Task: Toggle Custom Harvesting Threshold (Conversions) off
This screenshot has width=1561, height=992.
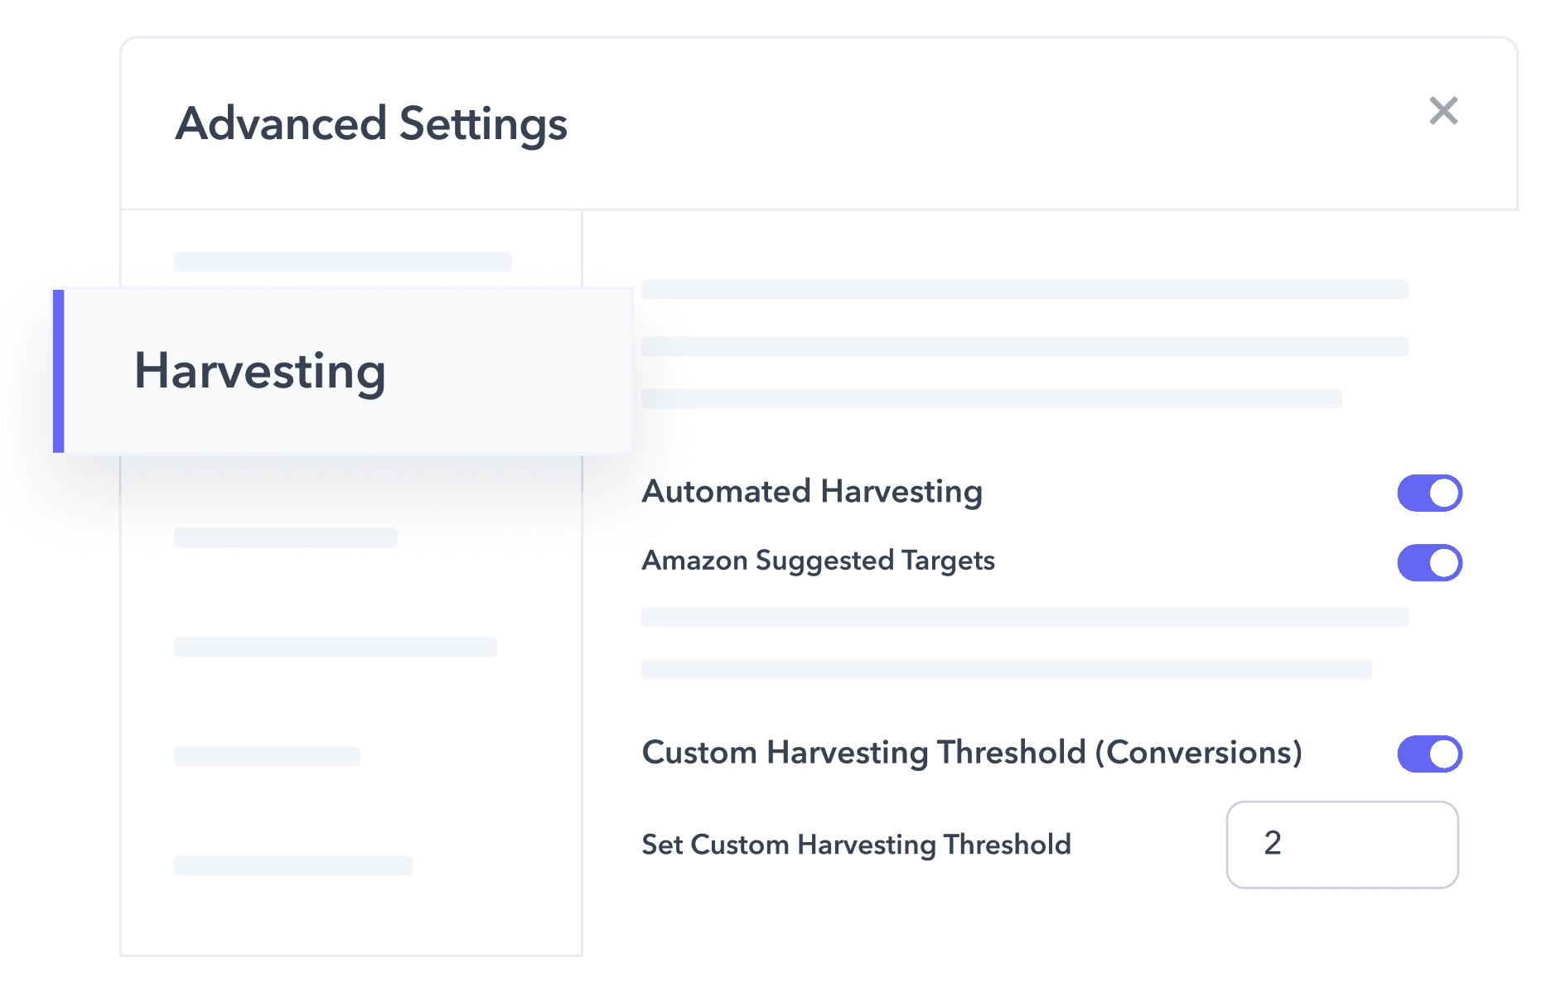Action: click(x=1428, y=754)
